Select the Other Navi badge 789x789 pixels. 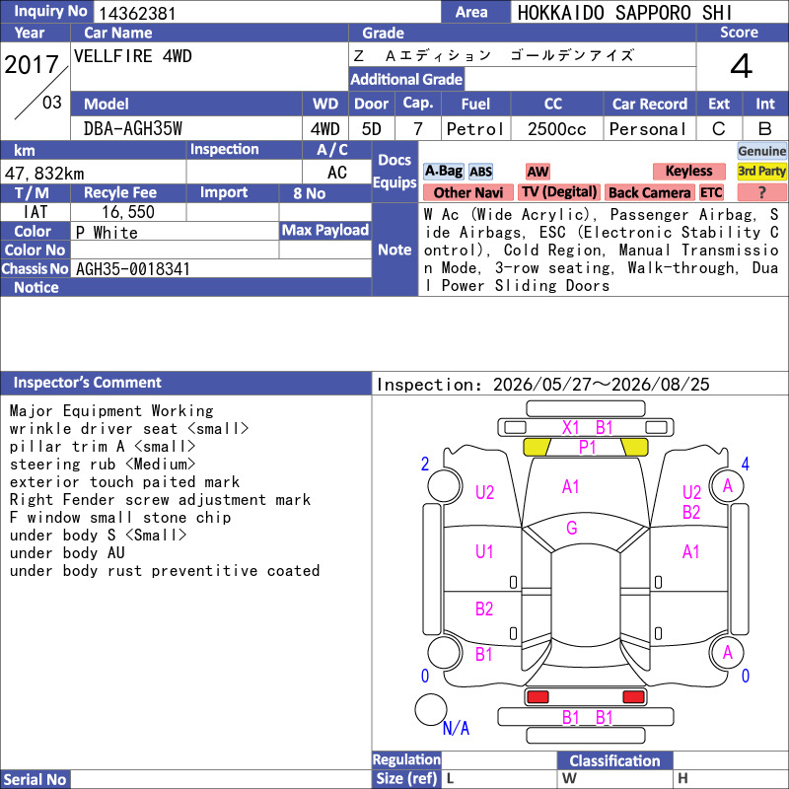(x=467, y=192)
